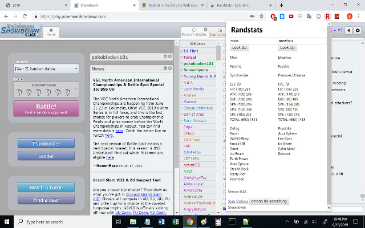Click user 151mews in the user list
Viewport: 365px width, 228px height.
[192, 140]
